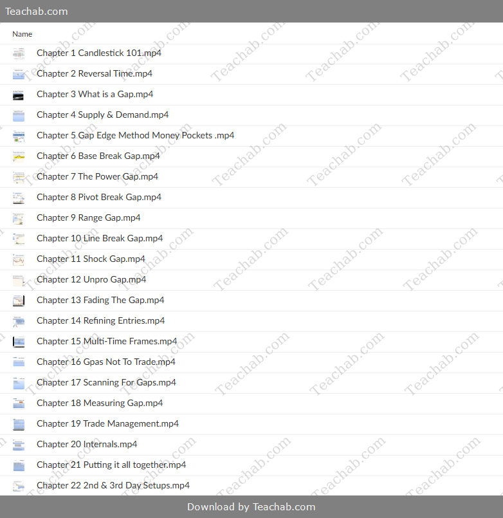Select the video thumbnail of Chapter 3 What is a Gap
The width and height of the screenshot is (503, 518).
point(19,95)
